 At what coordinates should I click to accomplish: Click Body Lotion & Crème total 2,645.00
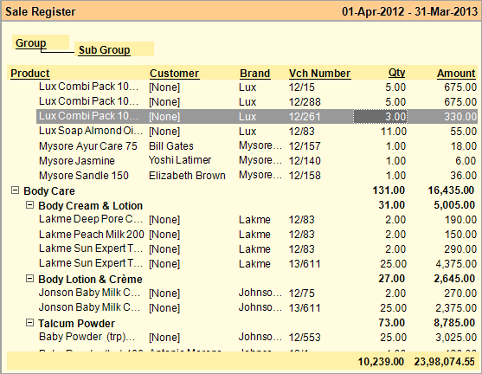[454, 279]
